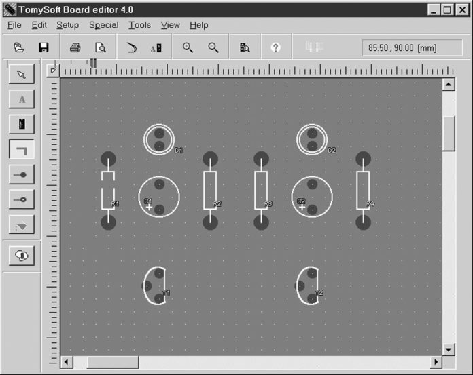Click the Zoom Out magnifier icon
Viewport: 473px width, 375px height.
coord(213,47)
